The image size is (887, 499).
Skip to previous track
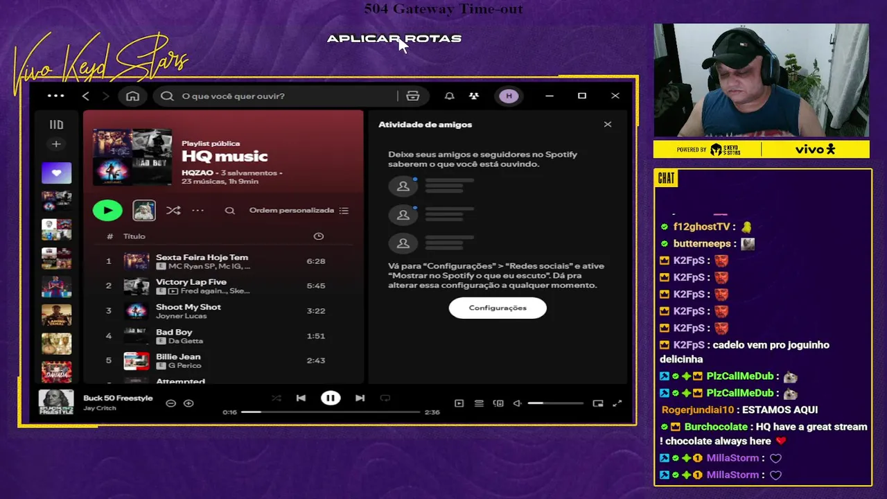[301, 398]
